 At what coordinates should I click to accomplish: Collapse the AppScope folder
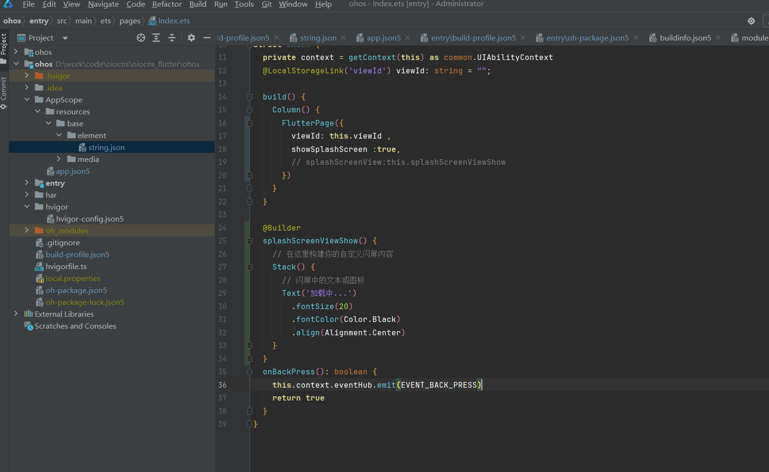pyautogui.click(x=27, y=100)
